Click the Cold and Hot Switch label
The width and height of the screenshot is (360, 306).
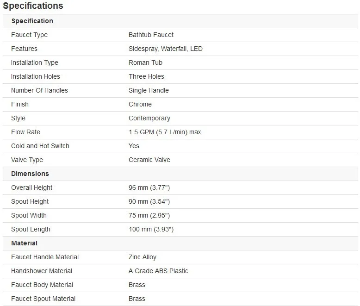tap(40, 146)
